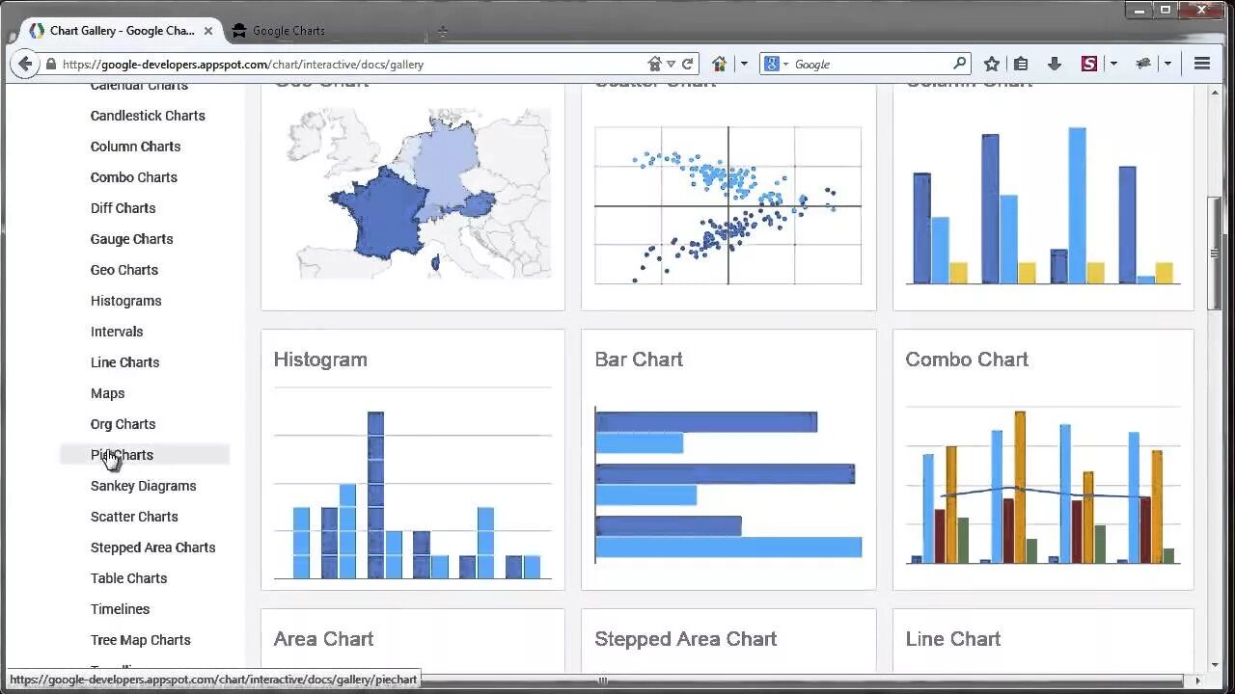Click the Line Chart card title
1235x694 pixels.
(x=953, y=639)
